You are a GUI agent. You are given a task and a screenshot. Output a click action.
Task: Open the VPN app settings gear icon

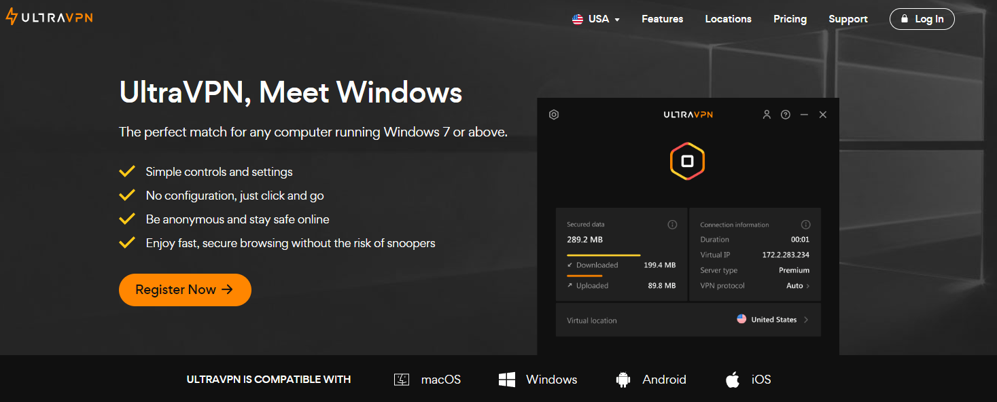click(554, 115)
